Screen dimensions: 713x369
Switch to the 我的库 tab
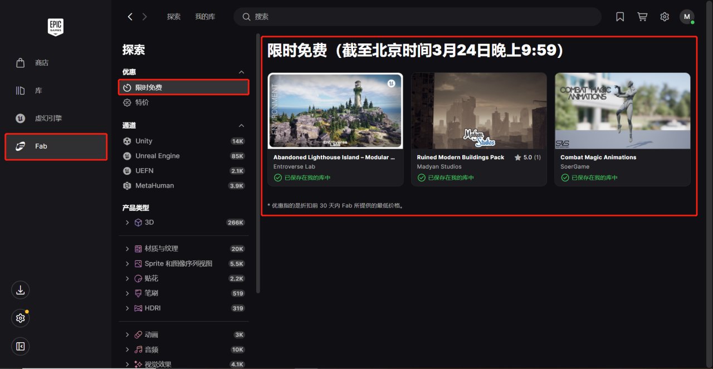pos(205,17)
